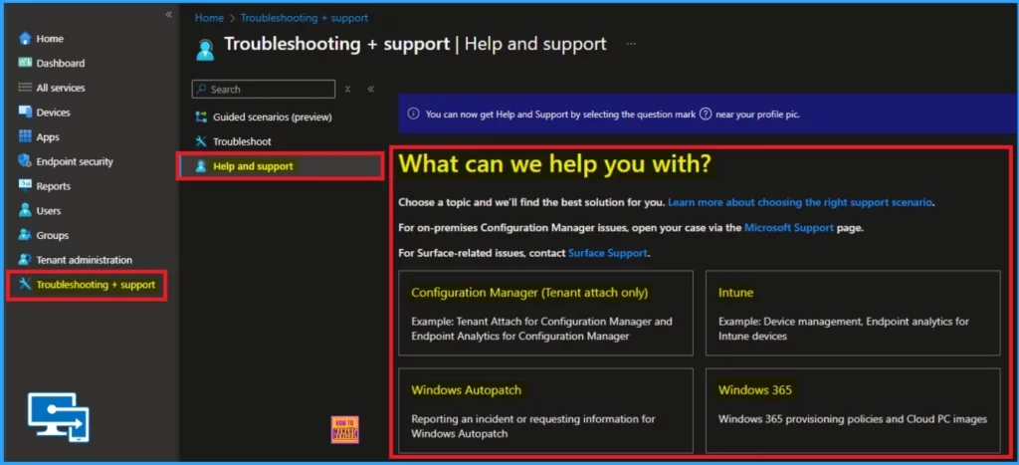
Task: Click the question mark icon in banner
Action: [x=706, y=114]
